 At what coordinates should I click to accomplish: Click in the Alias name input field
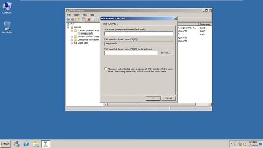139,34
